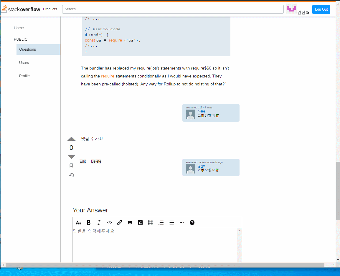Upvote the answer with up arrow
The height and width of the screenshot is (276, 340).
pyautogui.click(x=71, y=139)
